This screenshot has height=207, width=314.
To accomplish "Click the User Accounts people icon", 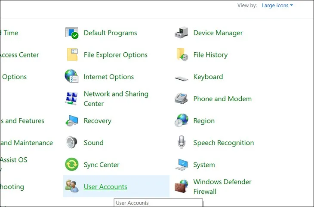I will point(72,186).
